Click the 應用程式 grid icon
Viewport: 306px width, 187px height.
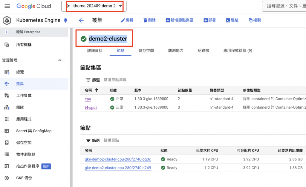(7, 119)
